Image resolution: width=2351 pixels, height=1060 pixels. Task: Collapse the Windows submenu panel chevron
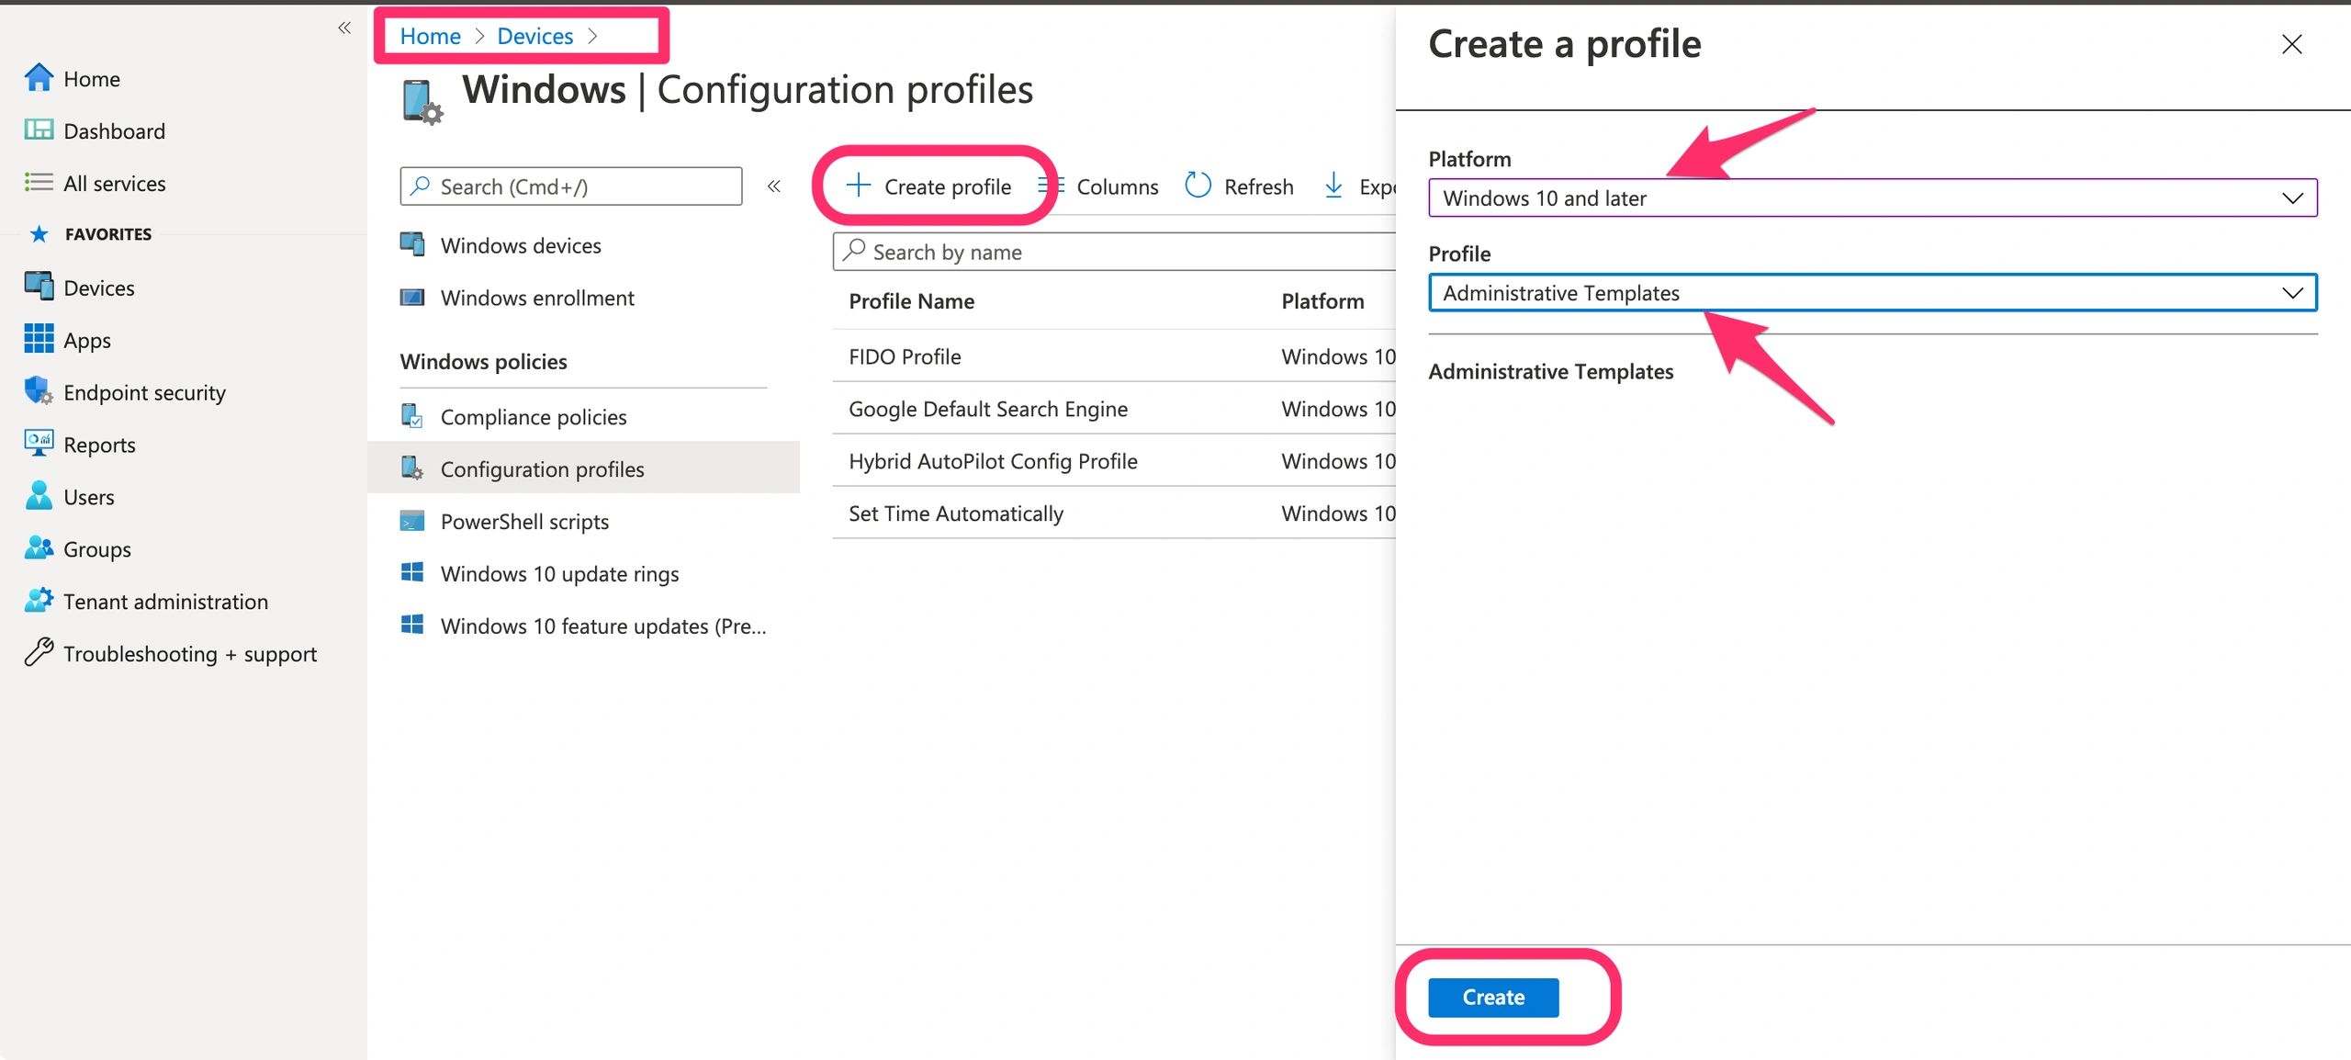pos(774,186)
